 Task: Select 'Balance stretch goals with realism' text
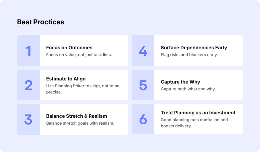pos(80,123)
